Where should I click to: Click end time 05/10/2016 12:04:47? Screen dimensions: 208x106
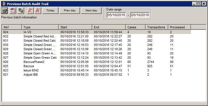pos(108,66)
